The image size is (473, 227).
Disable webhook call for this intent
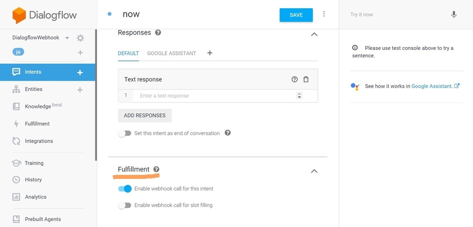click(125, 189)
